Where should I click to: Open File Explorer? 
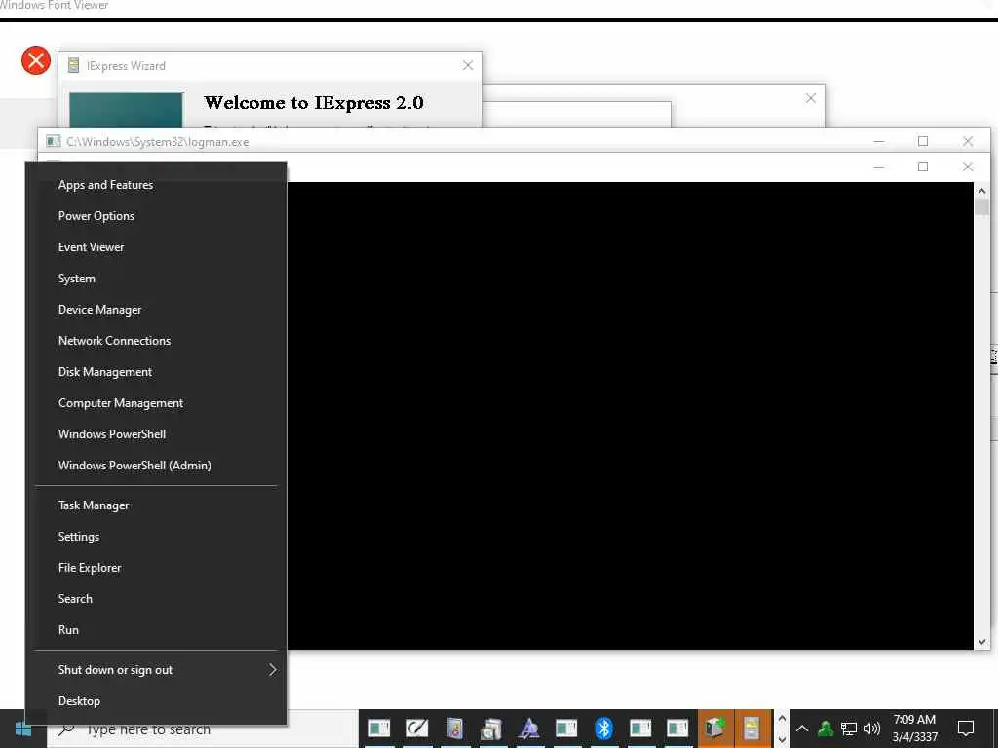(x=156, y=568)
